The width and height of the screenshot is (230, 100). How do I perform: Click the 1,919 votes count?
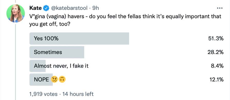click(x=44, y=94)
